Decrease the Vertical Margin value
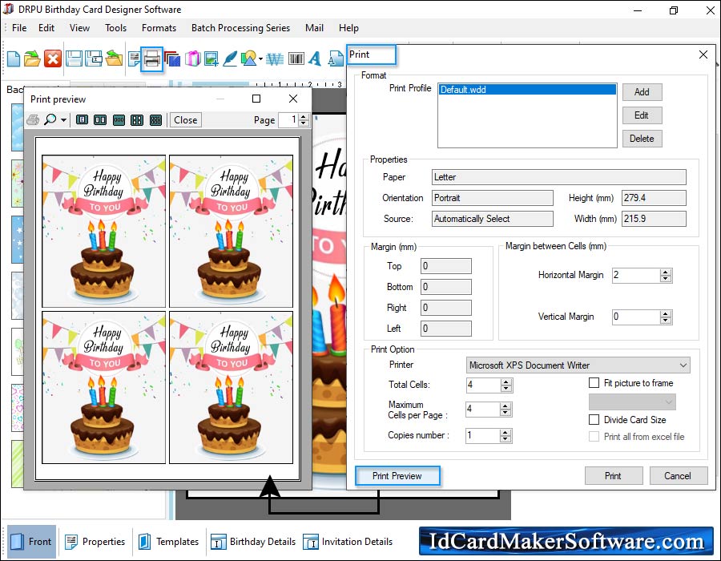721x561 pixels. 666,320
